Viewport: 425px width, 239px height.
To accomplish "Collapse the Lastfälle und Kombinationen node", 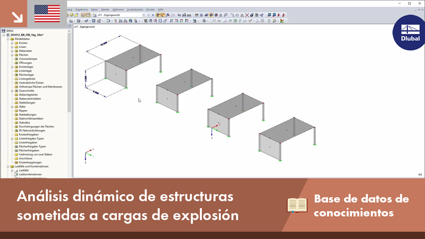I will click(x=8, y=167).
